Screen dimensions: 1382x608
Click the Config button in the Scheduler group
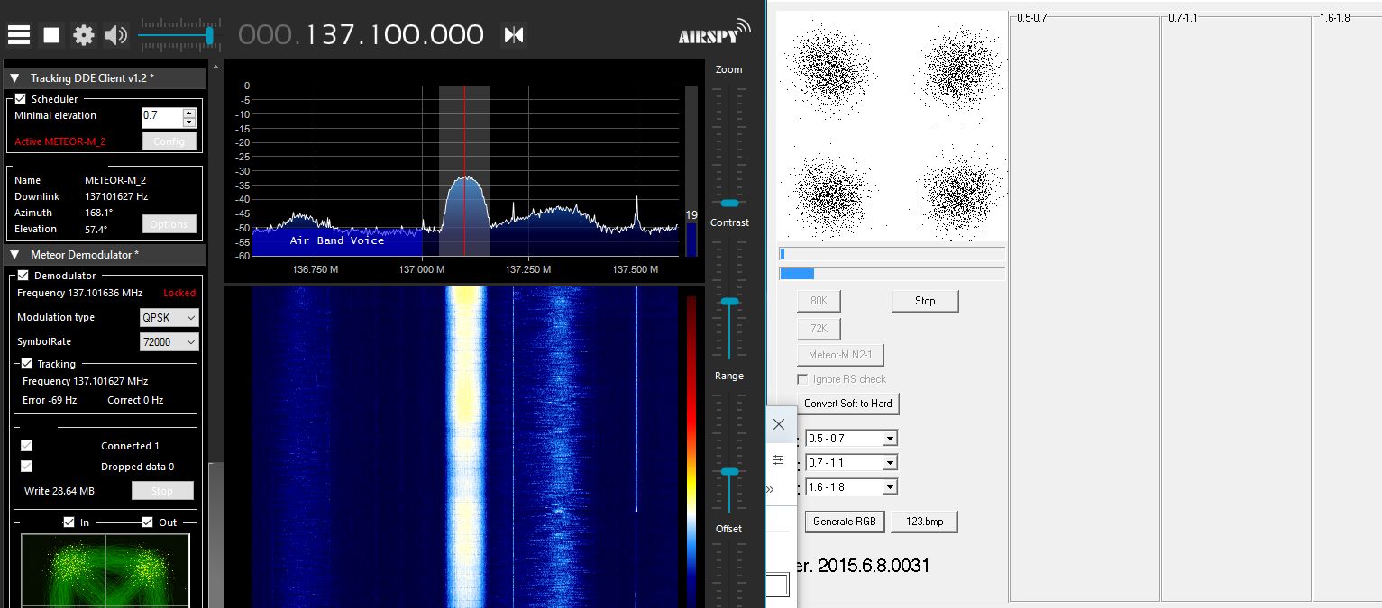coord(169,141)
